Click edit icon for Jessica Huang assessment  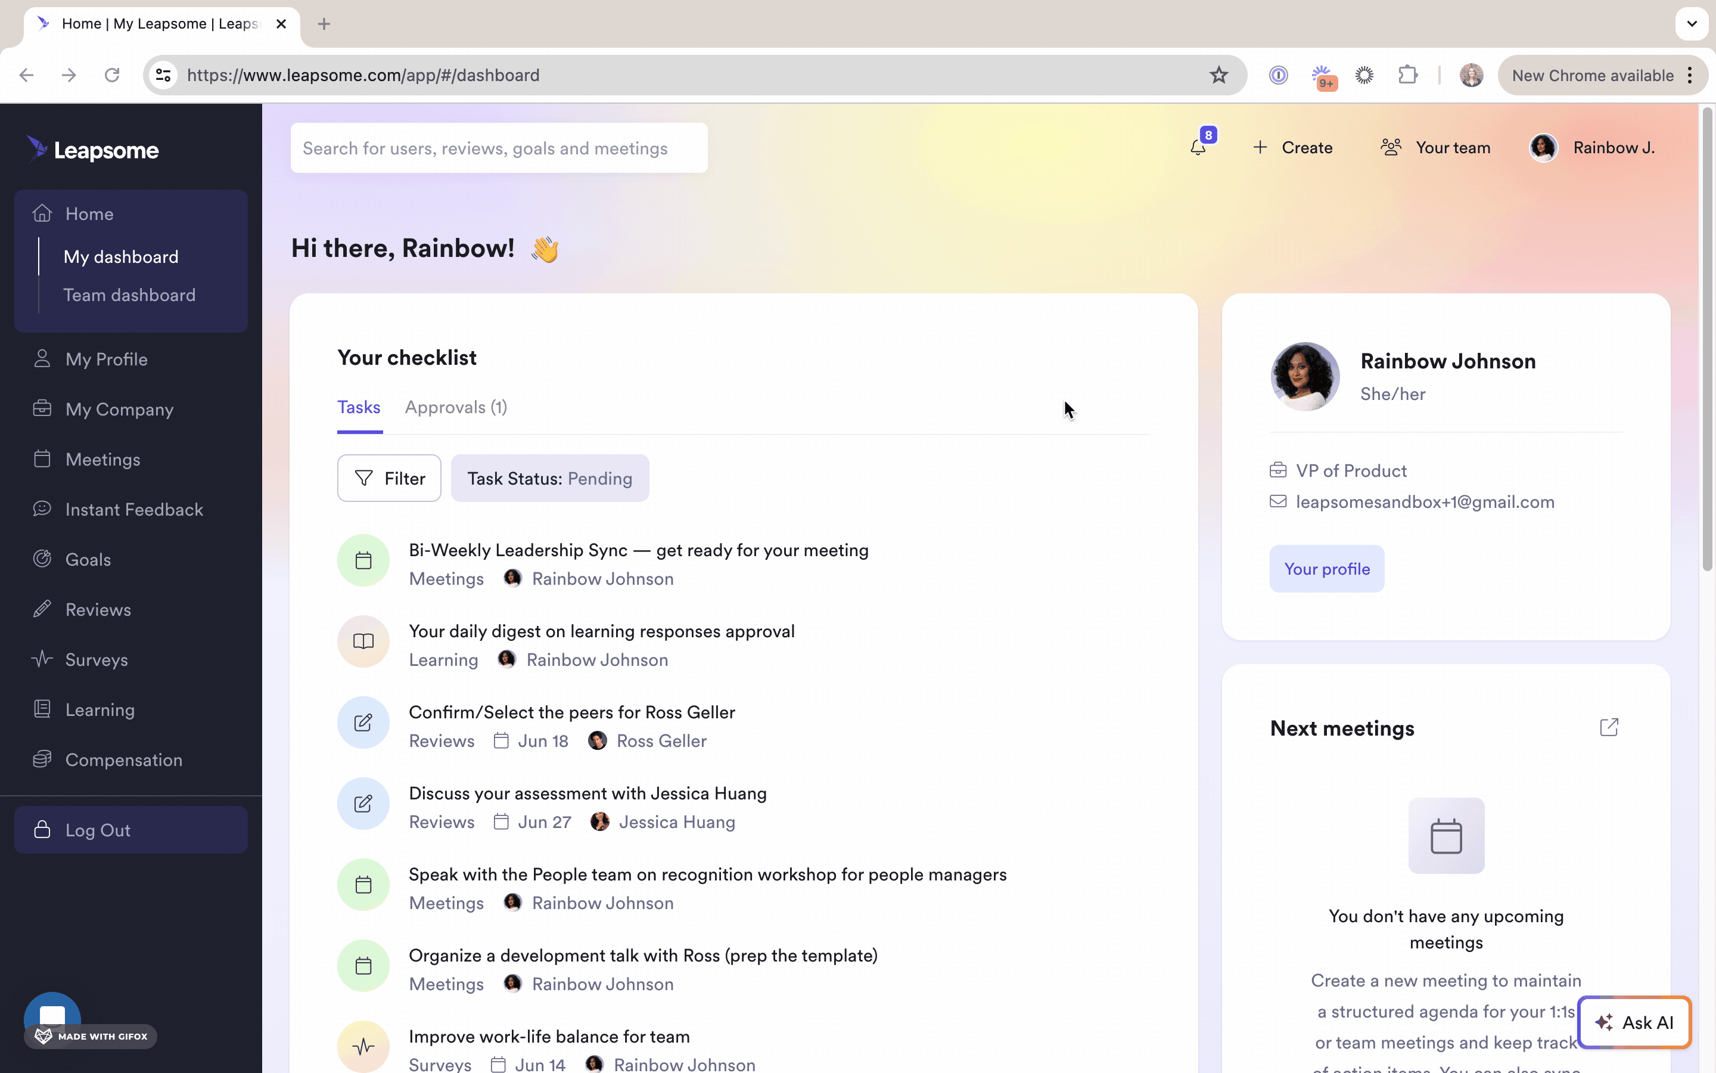point(363,804)
